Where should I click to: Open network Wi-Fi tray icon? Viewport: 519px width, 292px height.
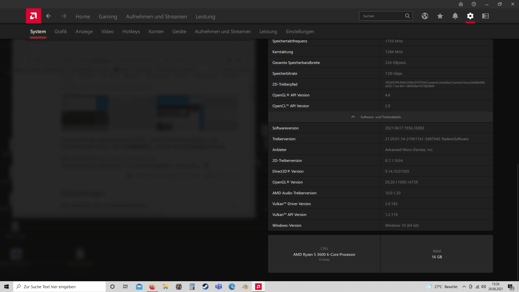click(477, 287)
